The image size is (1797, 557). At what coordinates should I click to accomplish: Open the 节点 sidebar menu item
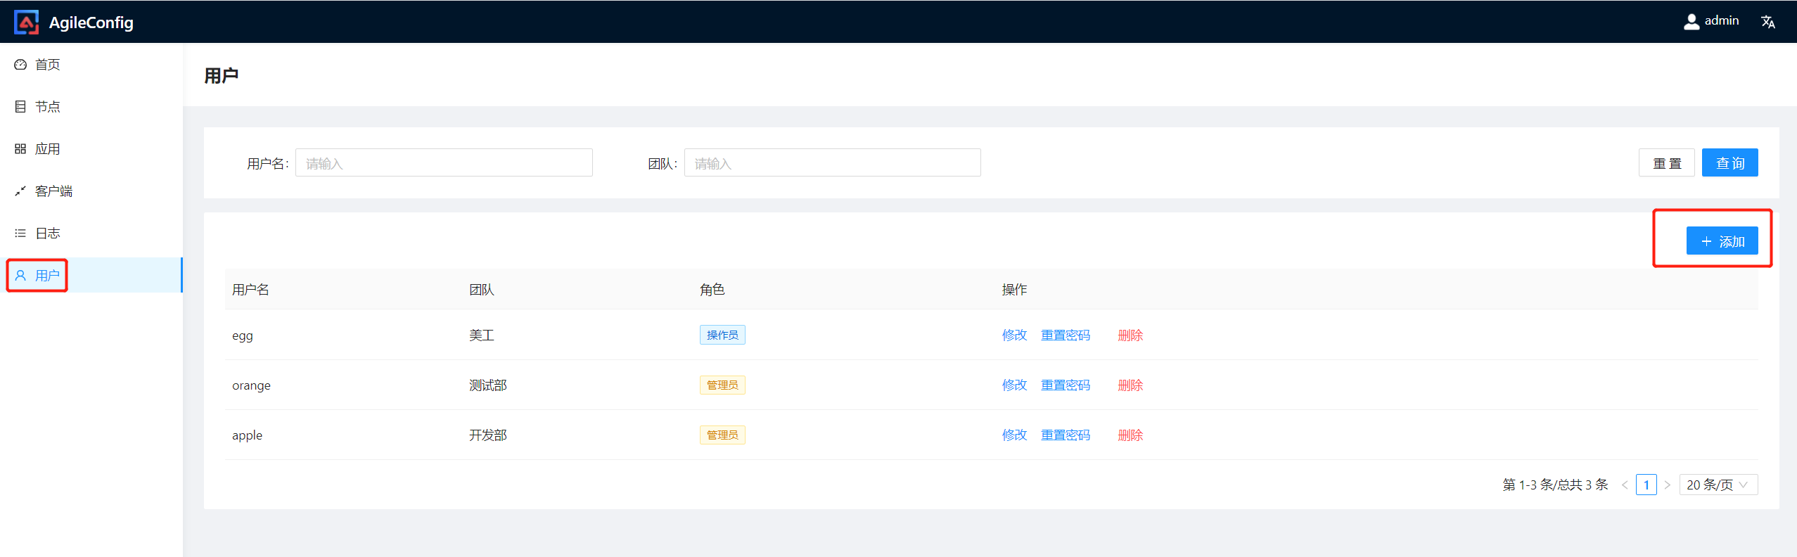91,107
